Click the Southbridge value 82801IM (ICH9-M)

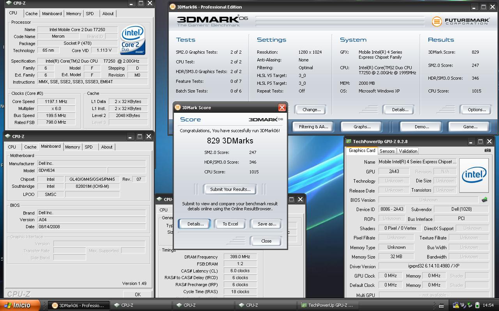tap(92, 186)
